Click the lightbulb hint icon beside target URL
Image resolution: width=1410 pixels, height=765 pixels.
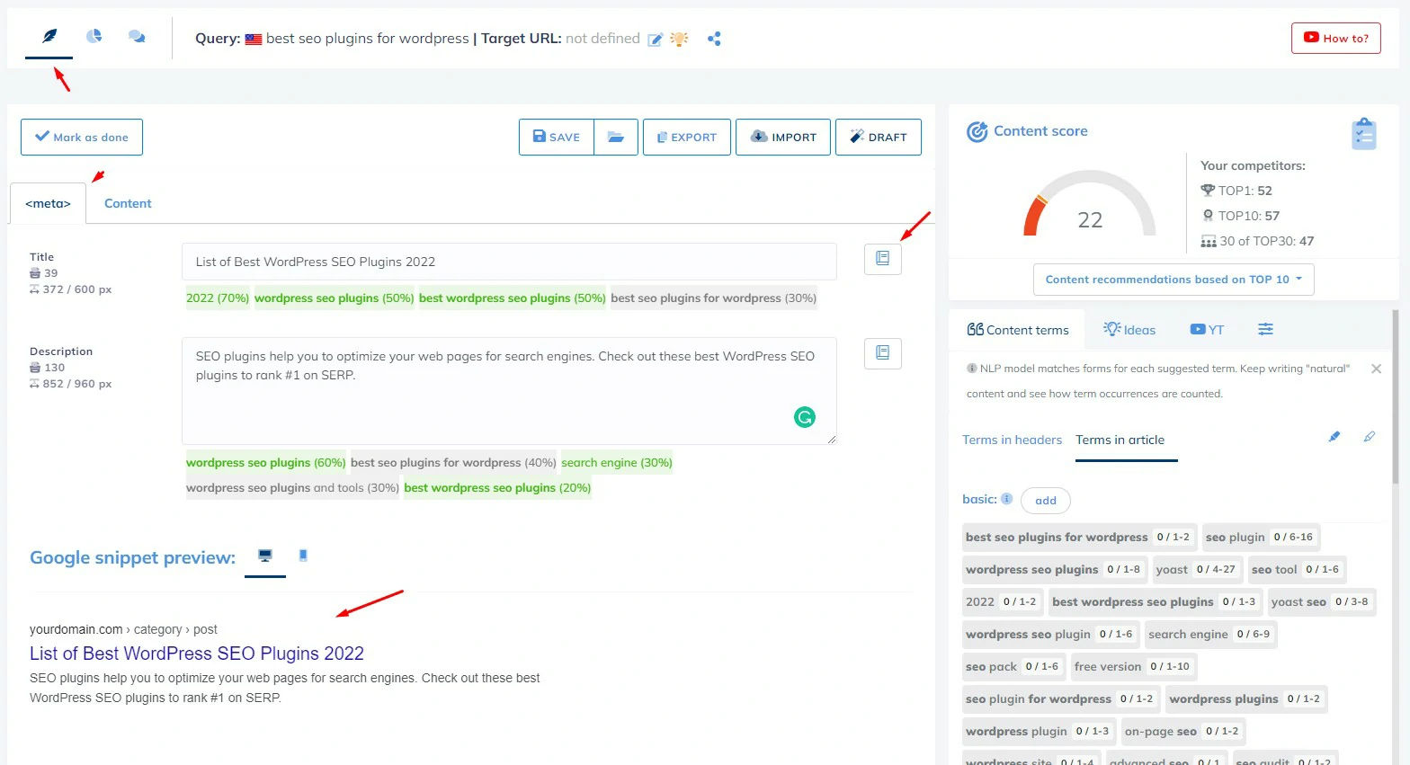click(x=679, y=39)
